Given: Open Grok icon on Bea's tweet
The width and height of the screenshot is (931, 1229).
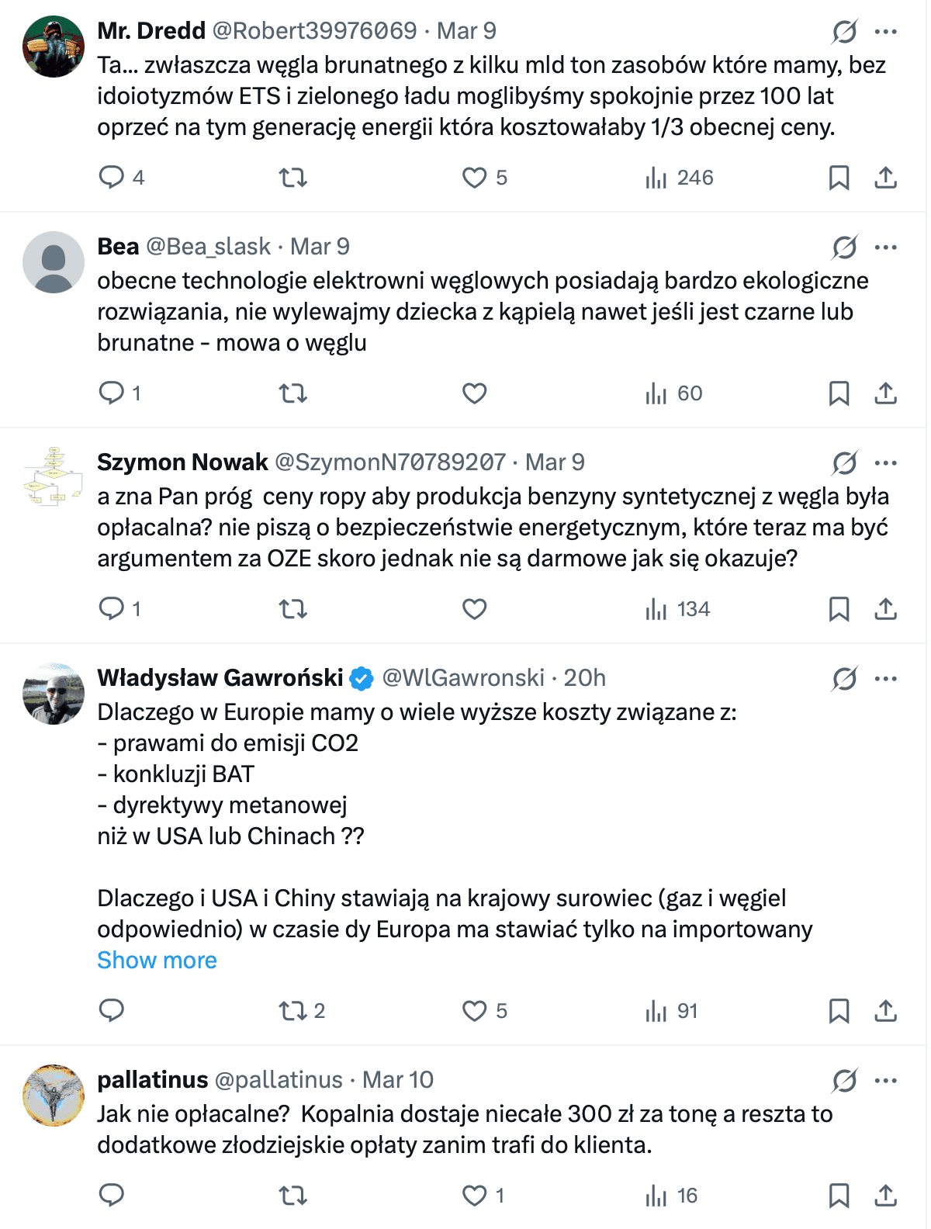Looking at the screenshot, I should click(x=844, y=248).
